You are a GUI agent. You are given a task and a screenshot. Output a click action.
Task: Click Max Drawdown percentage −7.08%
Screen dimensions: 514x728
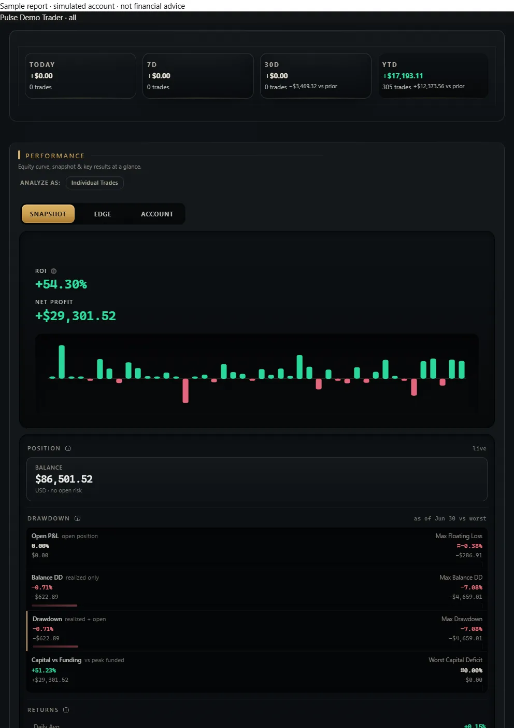tap(472, 629)
